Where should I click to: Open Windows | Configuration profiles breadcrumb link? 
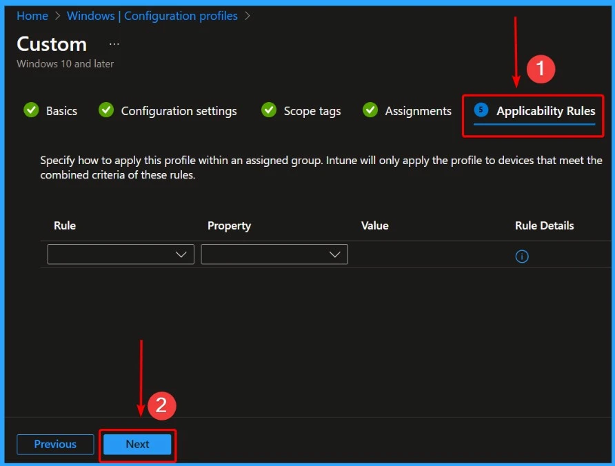point(152,16)
